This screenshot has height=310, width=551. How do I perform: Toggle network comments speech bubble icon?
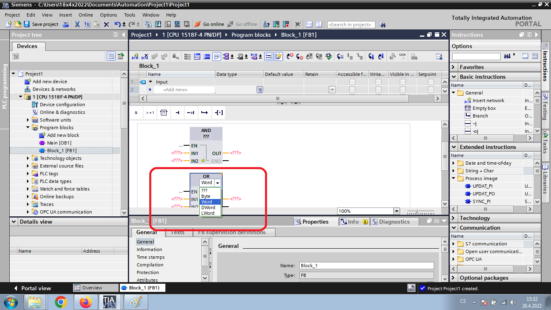[217, 57]
